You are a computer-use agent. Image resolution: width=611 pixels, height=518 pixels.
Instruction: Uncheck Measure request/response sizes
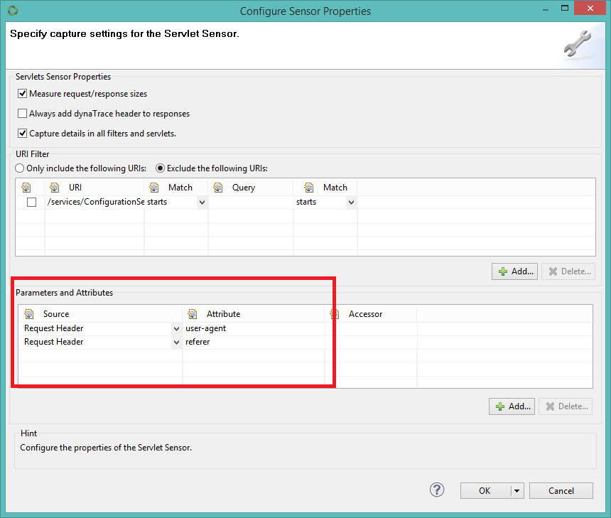coord(22,93)
